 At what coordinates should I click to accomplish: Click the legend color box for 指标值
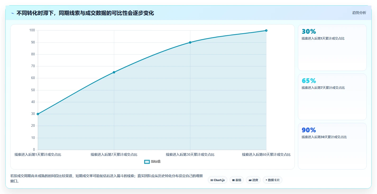tap(147, 162)
